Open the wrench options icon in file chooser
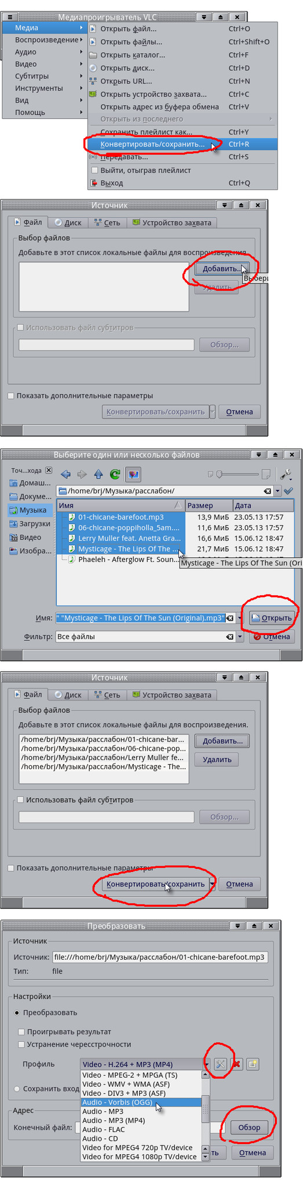Screen dimensions: 303x1189 pyautogui.click(x=285, y=474)
